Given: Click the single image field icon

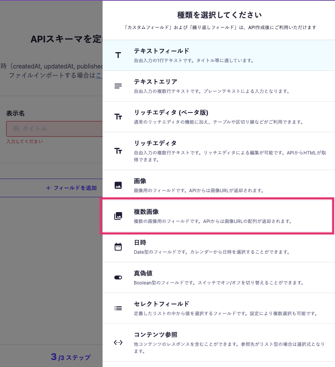Looking at the screenshot, I should pyautogui.click(x=118, y=185).
